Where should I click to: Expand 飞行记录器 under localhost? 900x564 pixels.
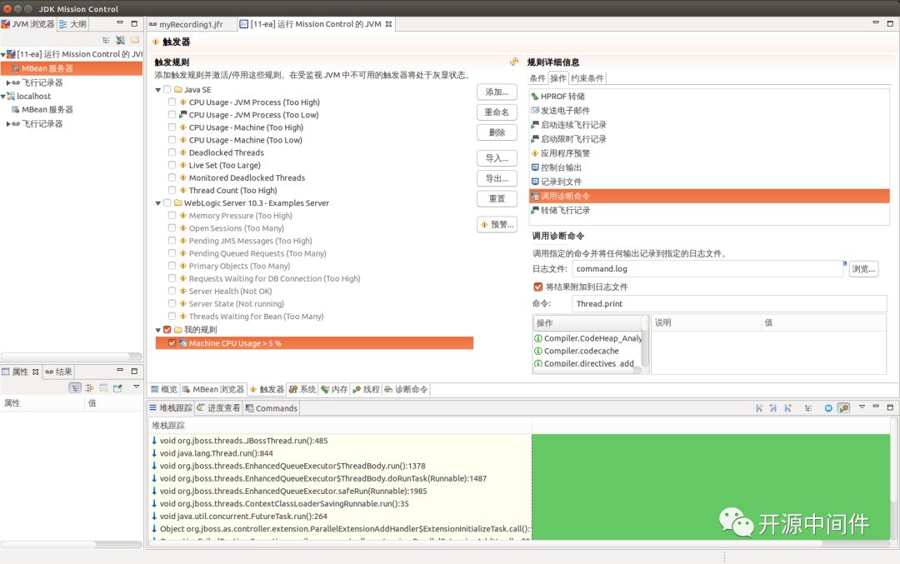[x=8, y=124]
